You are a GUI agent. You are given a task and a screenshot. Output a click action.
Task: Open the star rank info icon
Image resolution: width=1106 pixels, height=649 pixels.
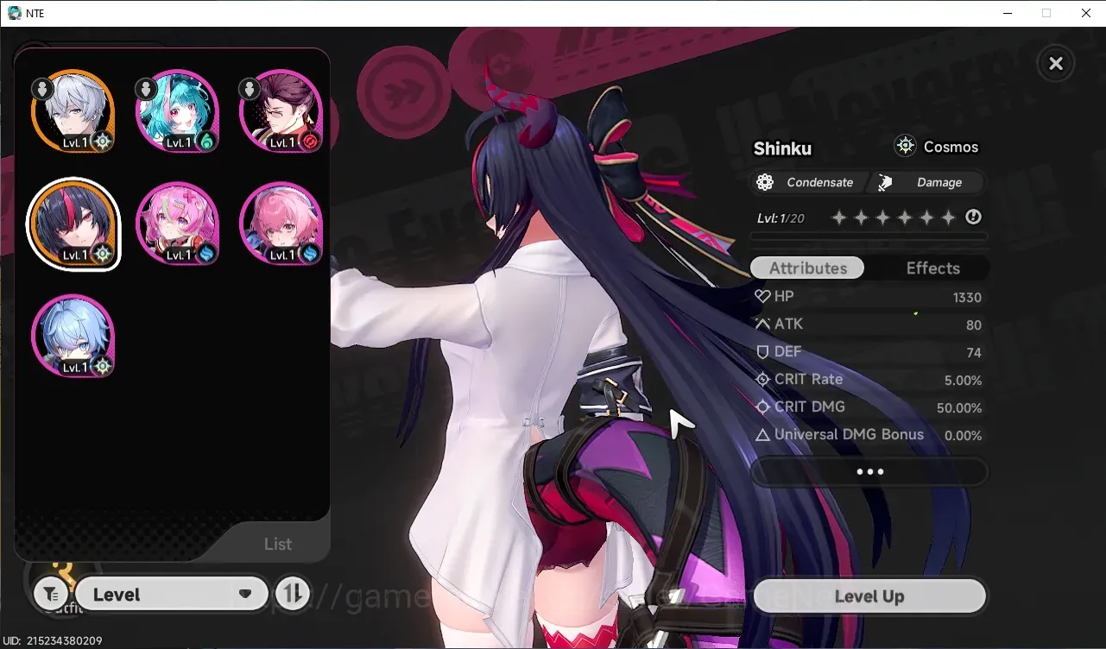(973, 217)
